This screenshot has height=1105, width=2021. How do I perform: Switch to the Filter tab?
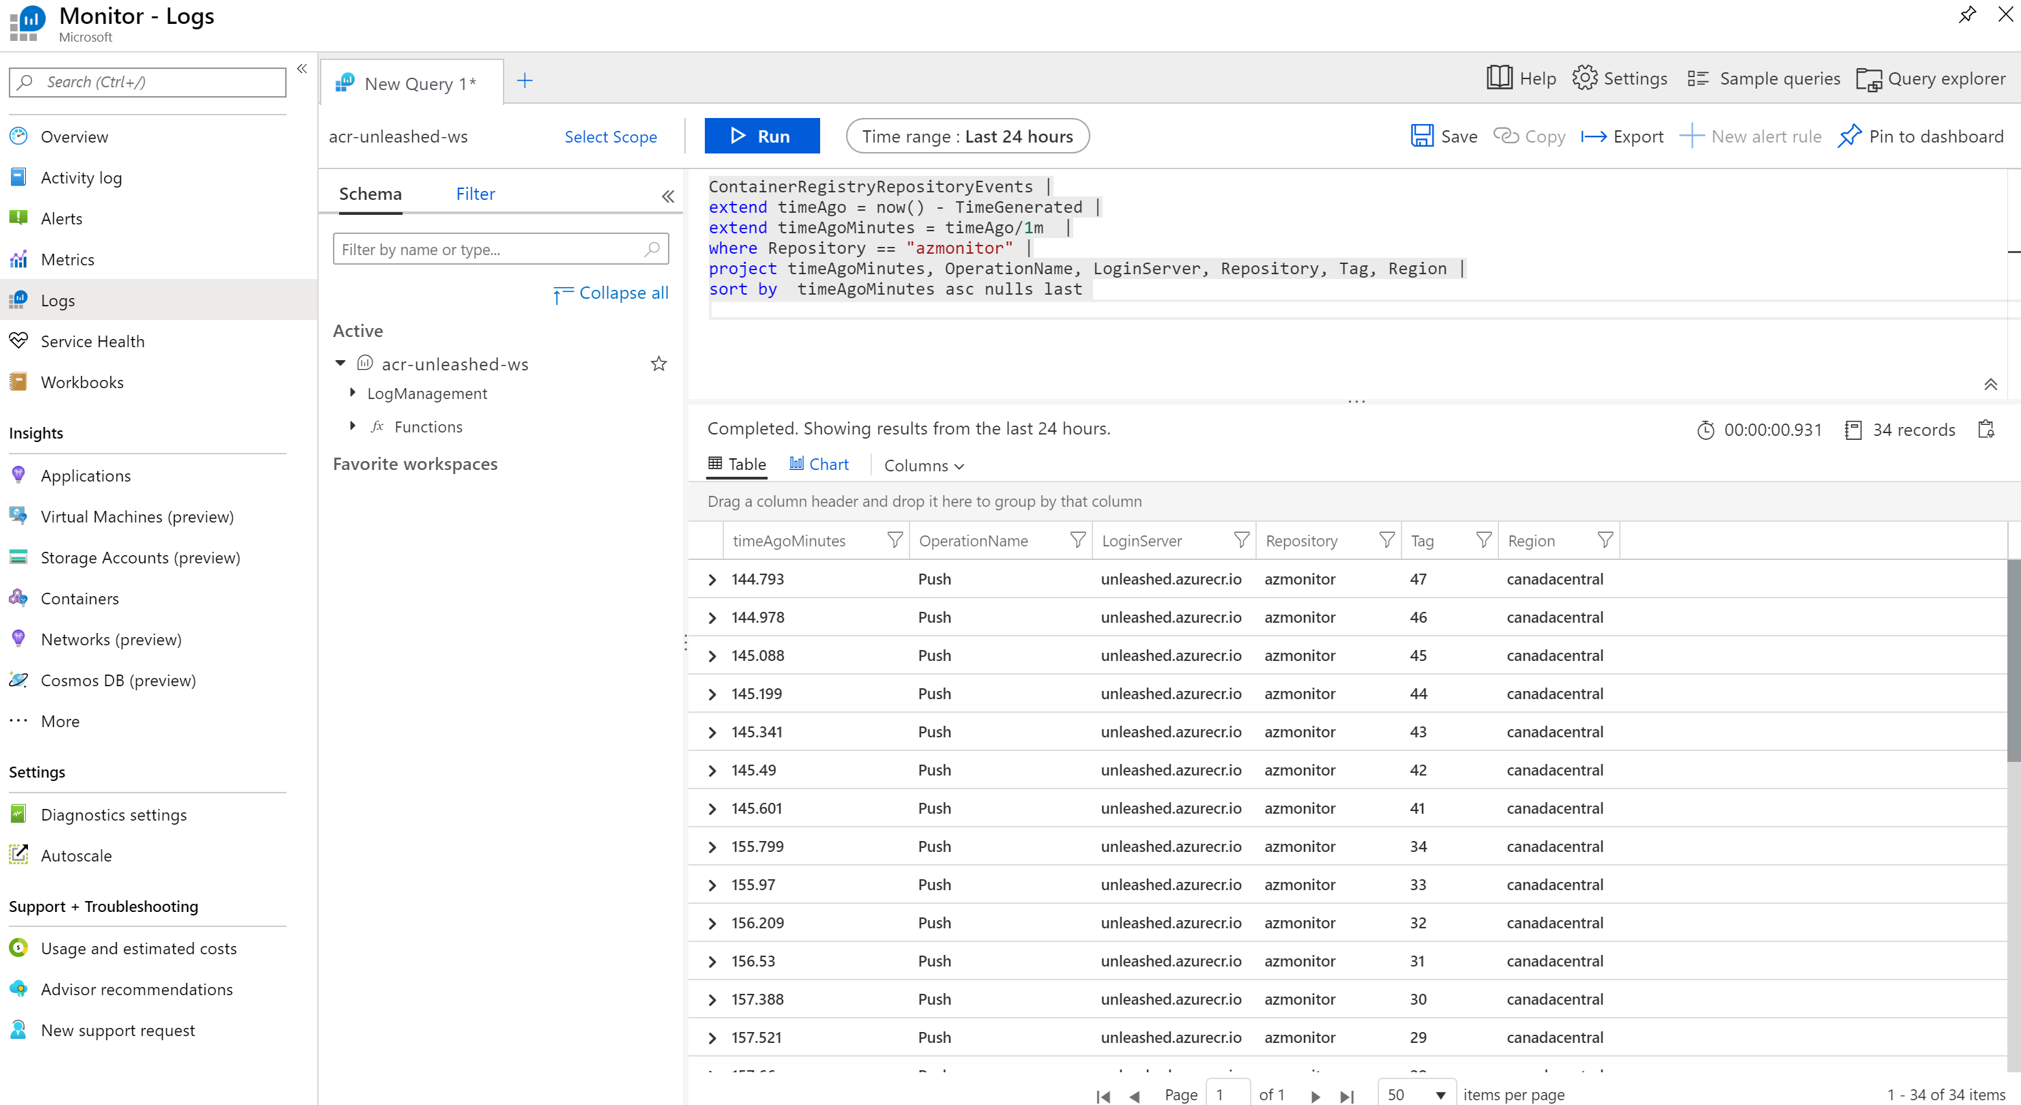click(x=475, y=193)
